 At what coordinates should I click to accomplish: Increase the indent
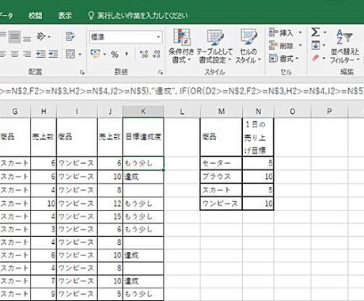tap(54, 54)
